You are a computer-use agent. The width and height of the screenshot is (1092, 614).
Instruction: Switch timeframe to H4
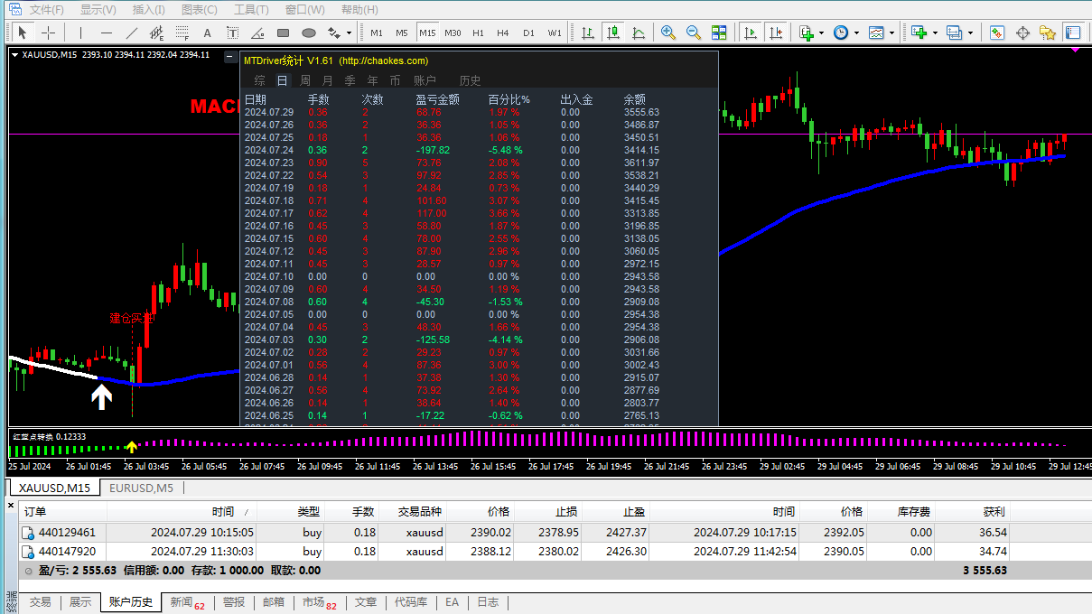click(x=503, y=33)
